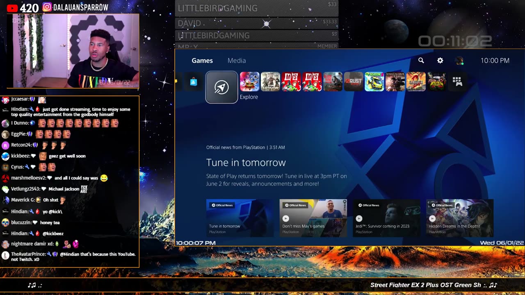Switch to the Media tab
Viewport: 525px width, 295px height.
(x=237, y=60)
